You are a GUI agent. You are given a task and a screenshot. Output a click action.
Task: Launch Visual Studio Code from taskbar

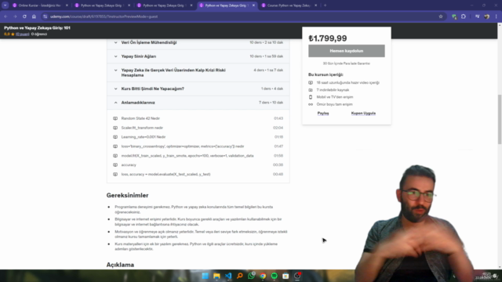(228, 276)
